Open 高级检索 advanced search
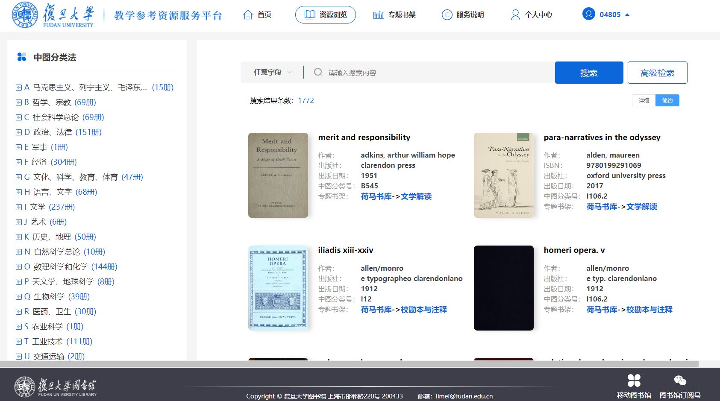 coord(657,73)
